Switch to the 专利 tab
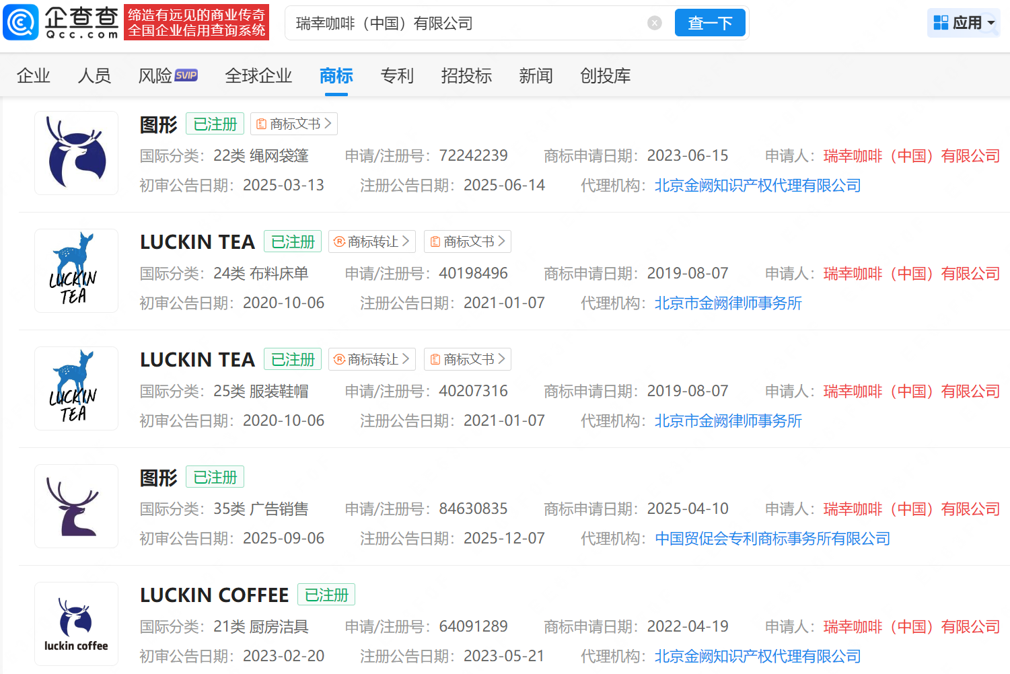 tap(397, 76)
